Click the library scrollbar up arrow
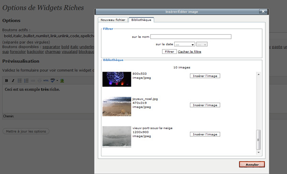Viewport: 287px width, 174px height. tap(258, 74)
